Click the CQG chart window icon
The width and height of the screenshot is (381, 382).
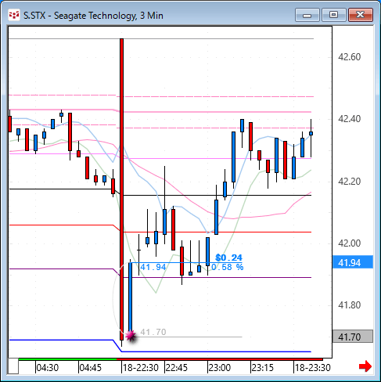point(14,15)
